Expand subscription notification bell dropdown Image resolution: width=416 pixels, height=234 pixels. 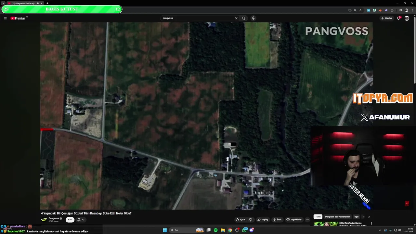81,220
